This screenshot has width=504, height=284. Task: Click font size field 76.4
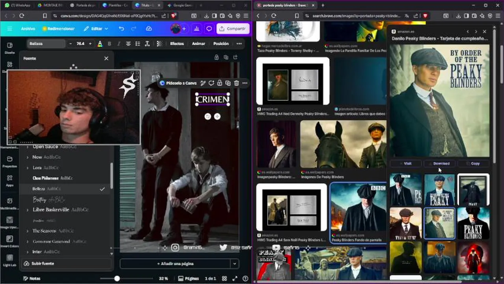[x=80, y=44]
